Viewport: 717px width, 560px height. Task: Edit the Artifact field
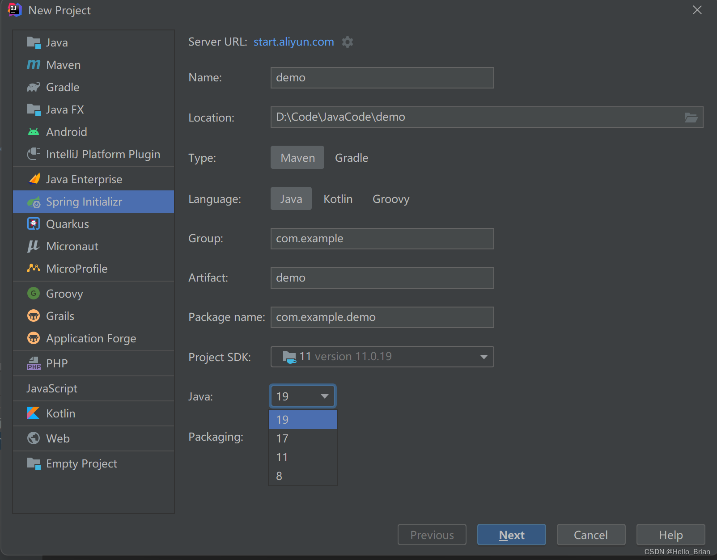382,278
